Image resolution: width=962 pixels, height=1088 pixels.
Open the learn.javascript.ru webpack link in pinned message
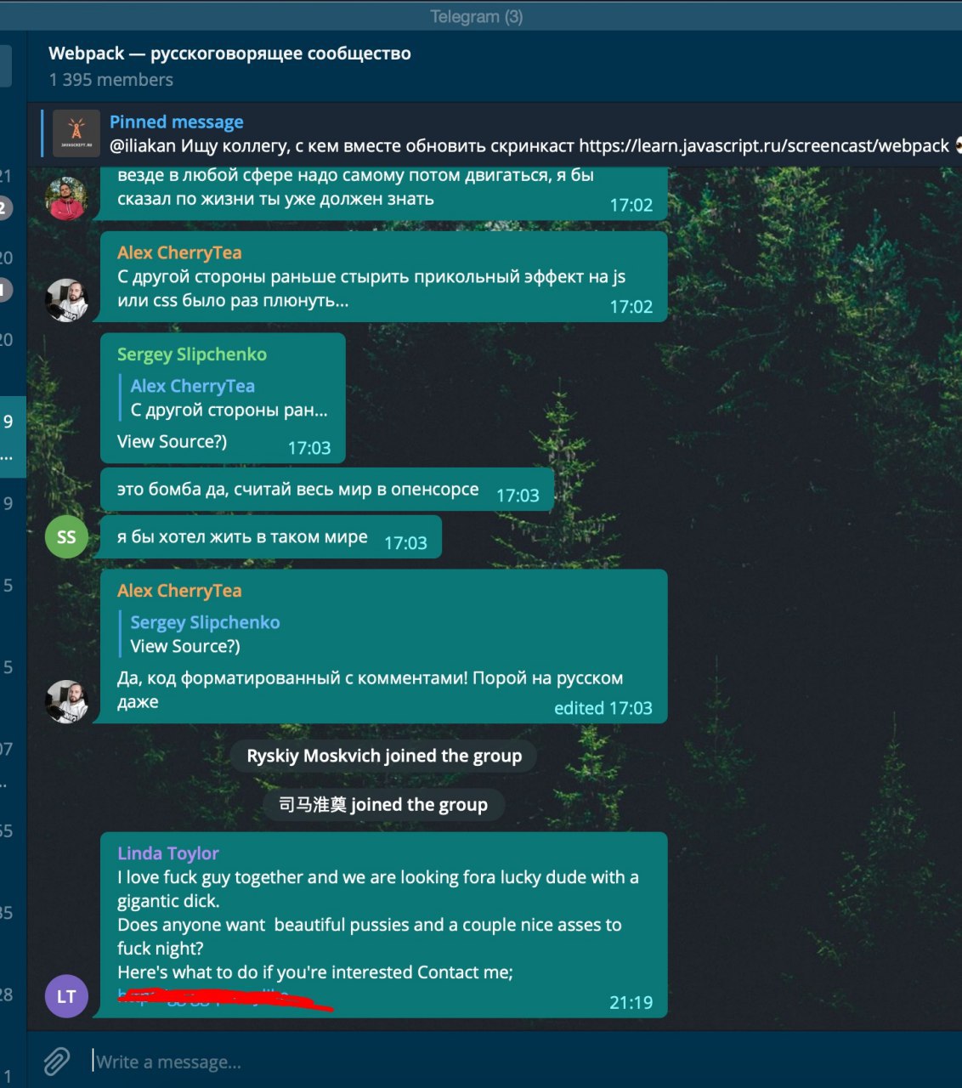coord(764,145)
